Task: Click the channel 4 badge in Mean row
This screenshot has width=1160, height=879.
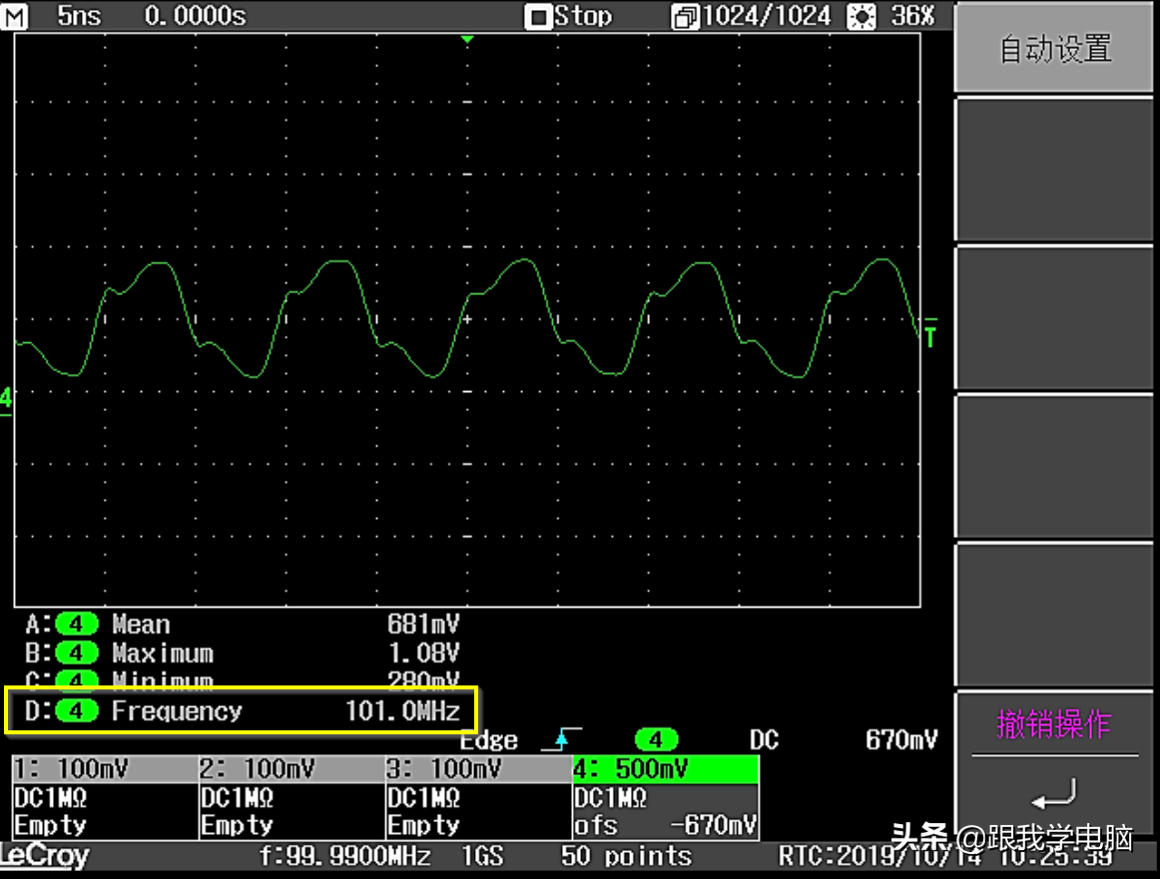Action: 76,624
